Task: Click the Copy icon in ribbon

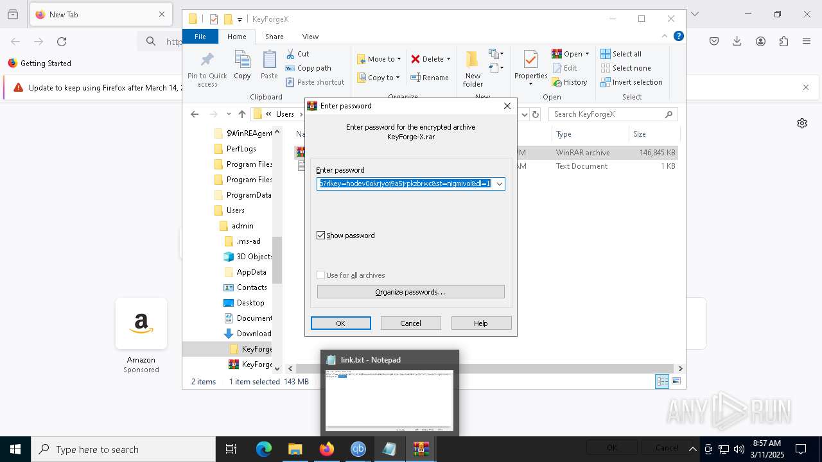Action: click(x=242, y=65)
